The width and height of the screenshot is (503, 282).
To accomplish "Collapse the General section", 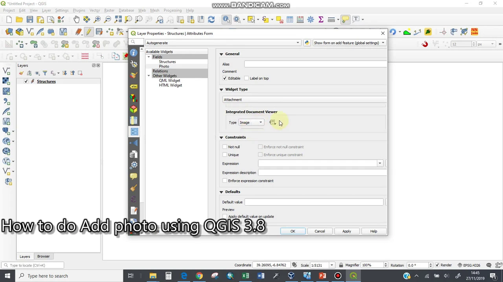I will [x=221, y=54].
